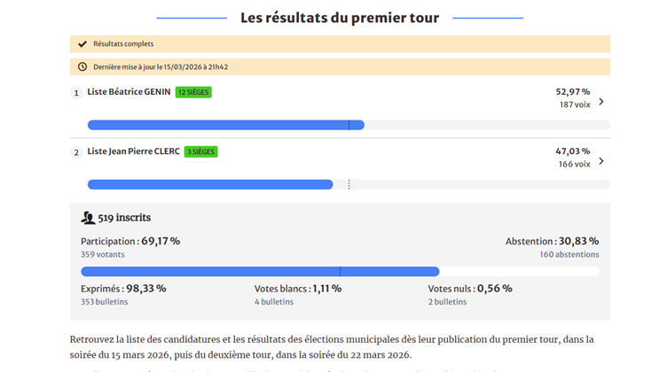Click the 3 SIÈGES green badge

coord(201,151)
